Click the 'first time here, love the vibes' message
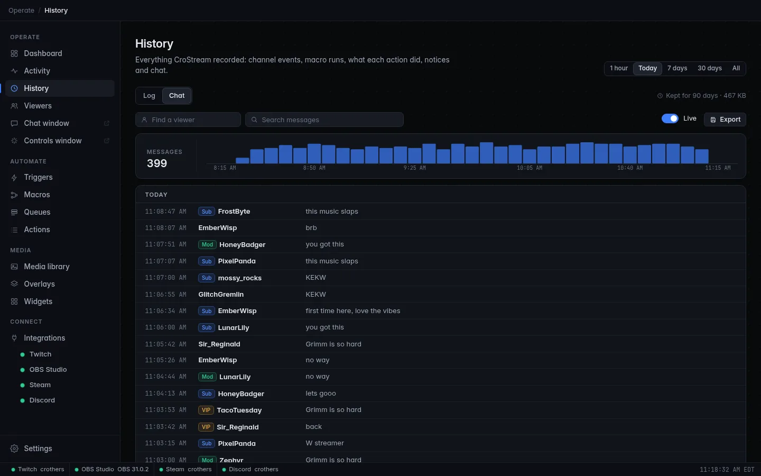The height and width of the screenshot is (476, 761). pyautogui.click(x=353, y=311)
